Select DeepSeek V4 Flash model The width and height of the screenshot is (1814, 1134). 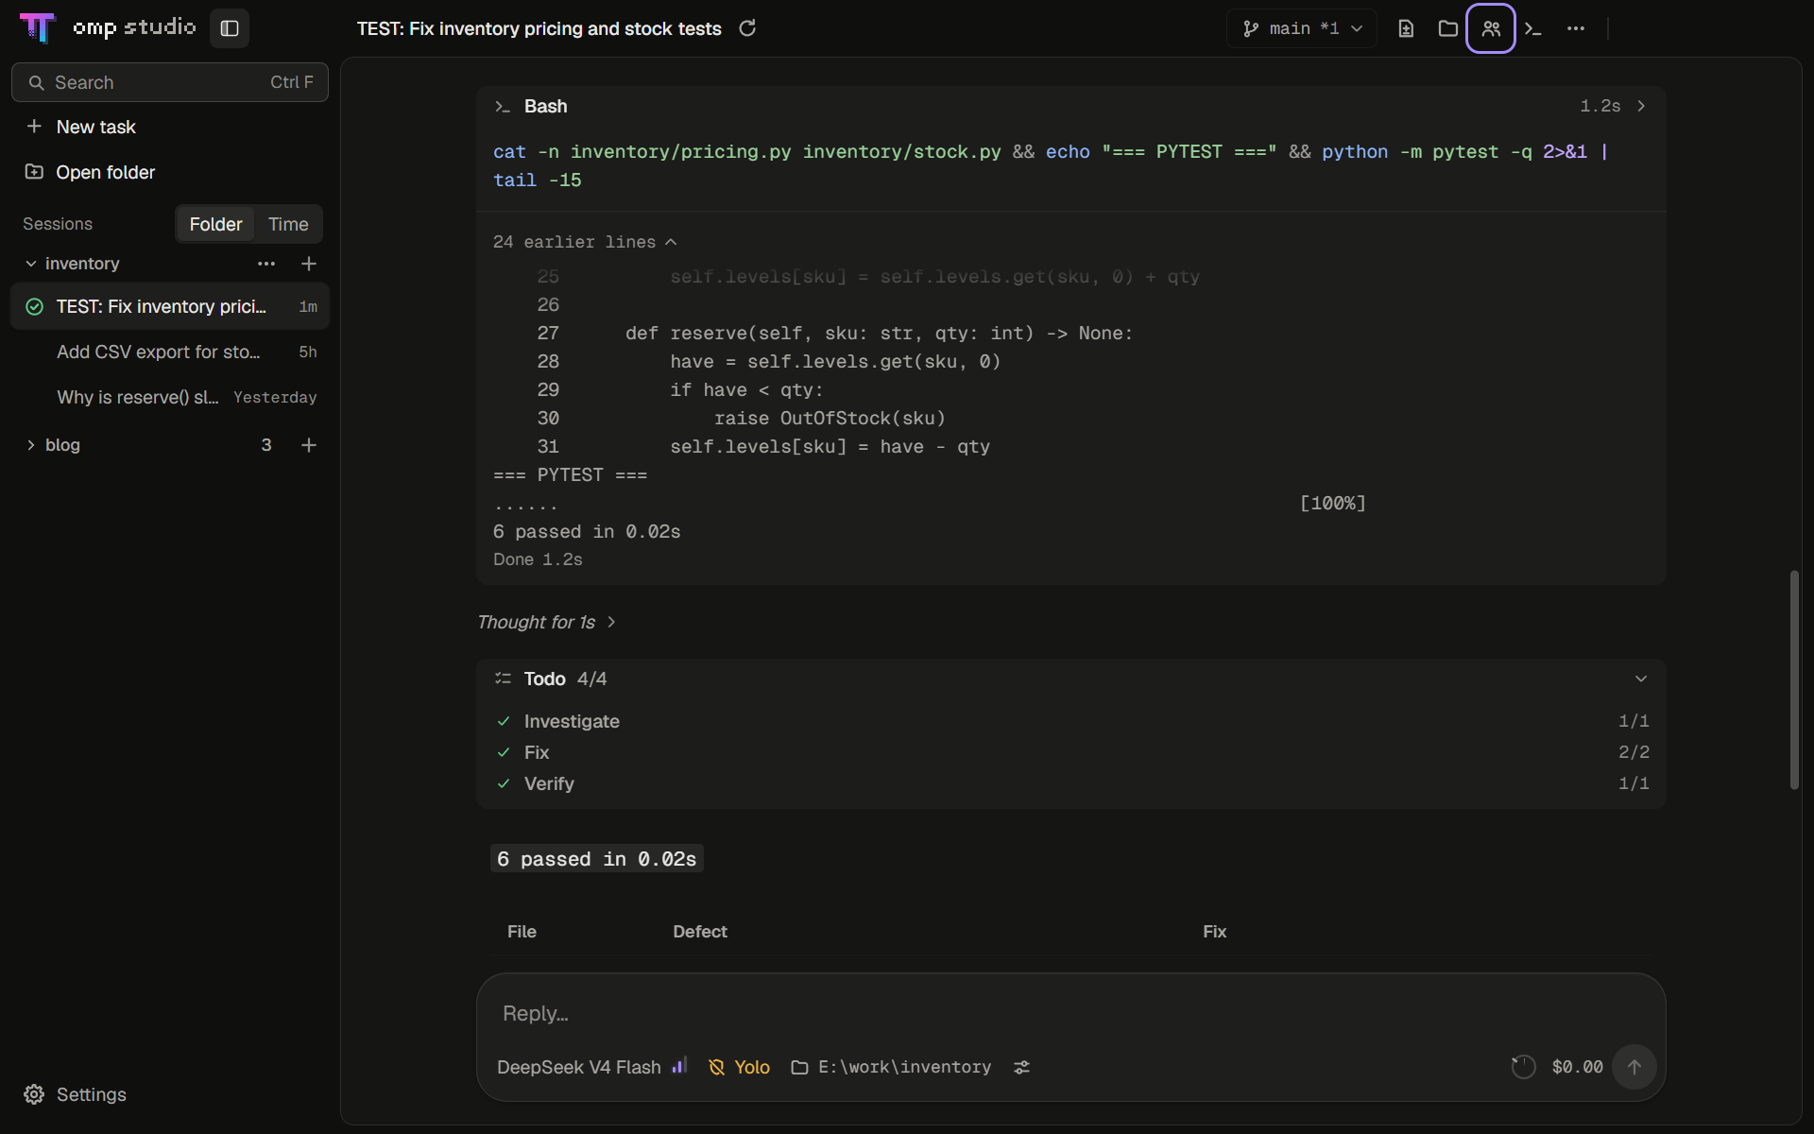click(x=579, y=1067)
